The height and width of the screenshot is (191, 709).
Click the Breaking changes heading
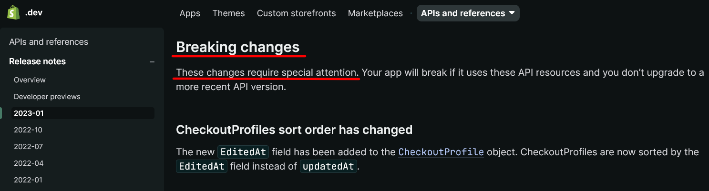click(237, 47)
